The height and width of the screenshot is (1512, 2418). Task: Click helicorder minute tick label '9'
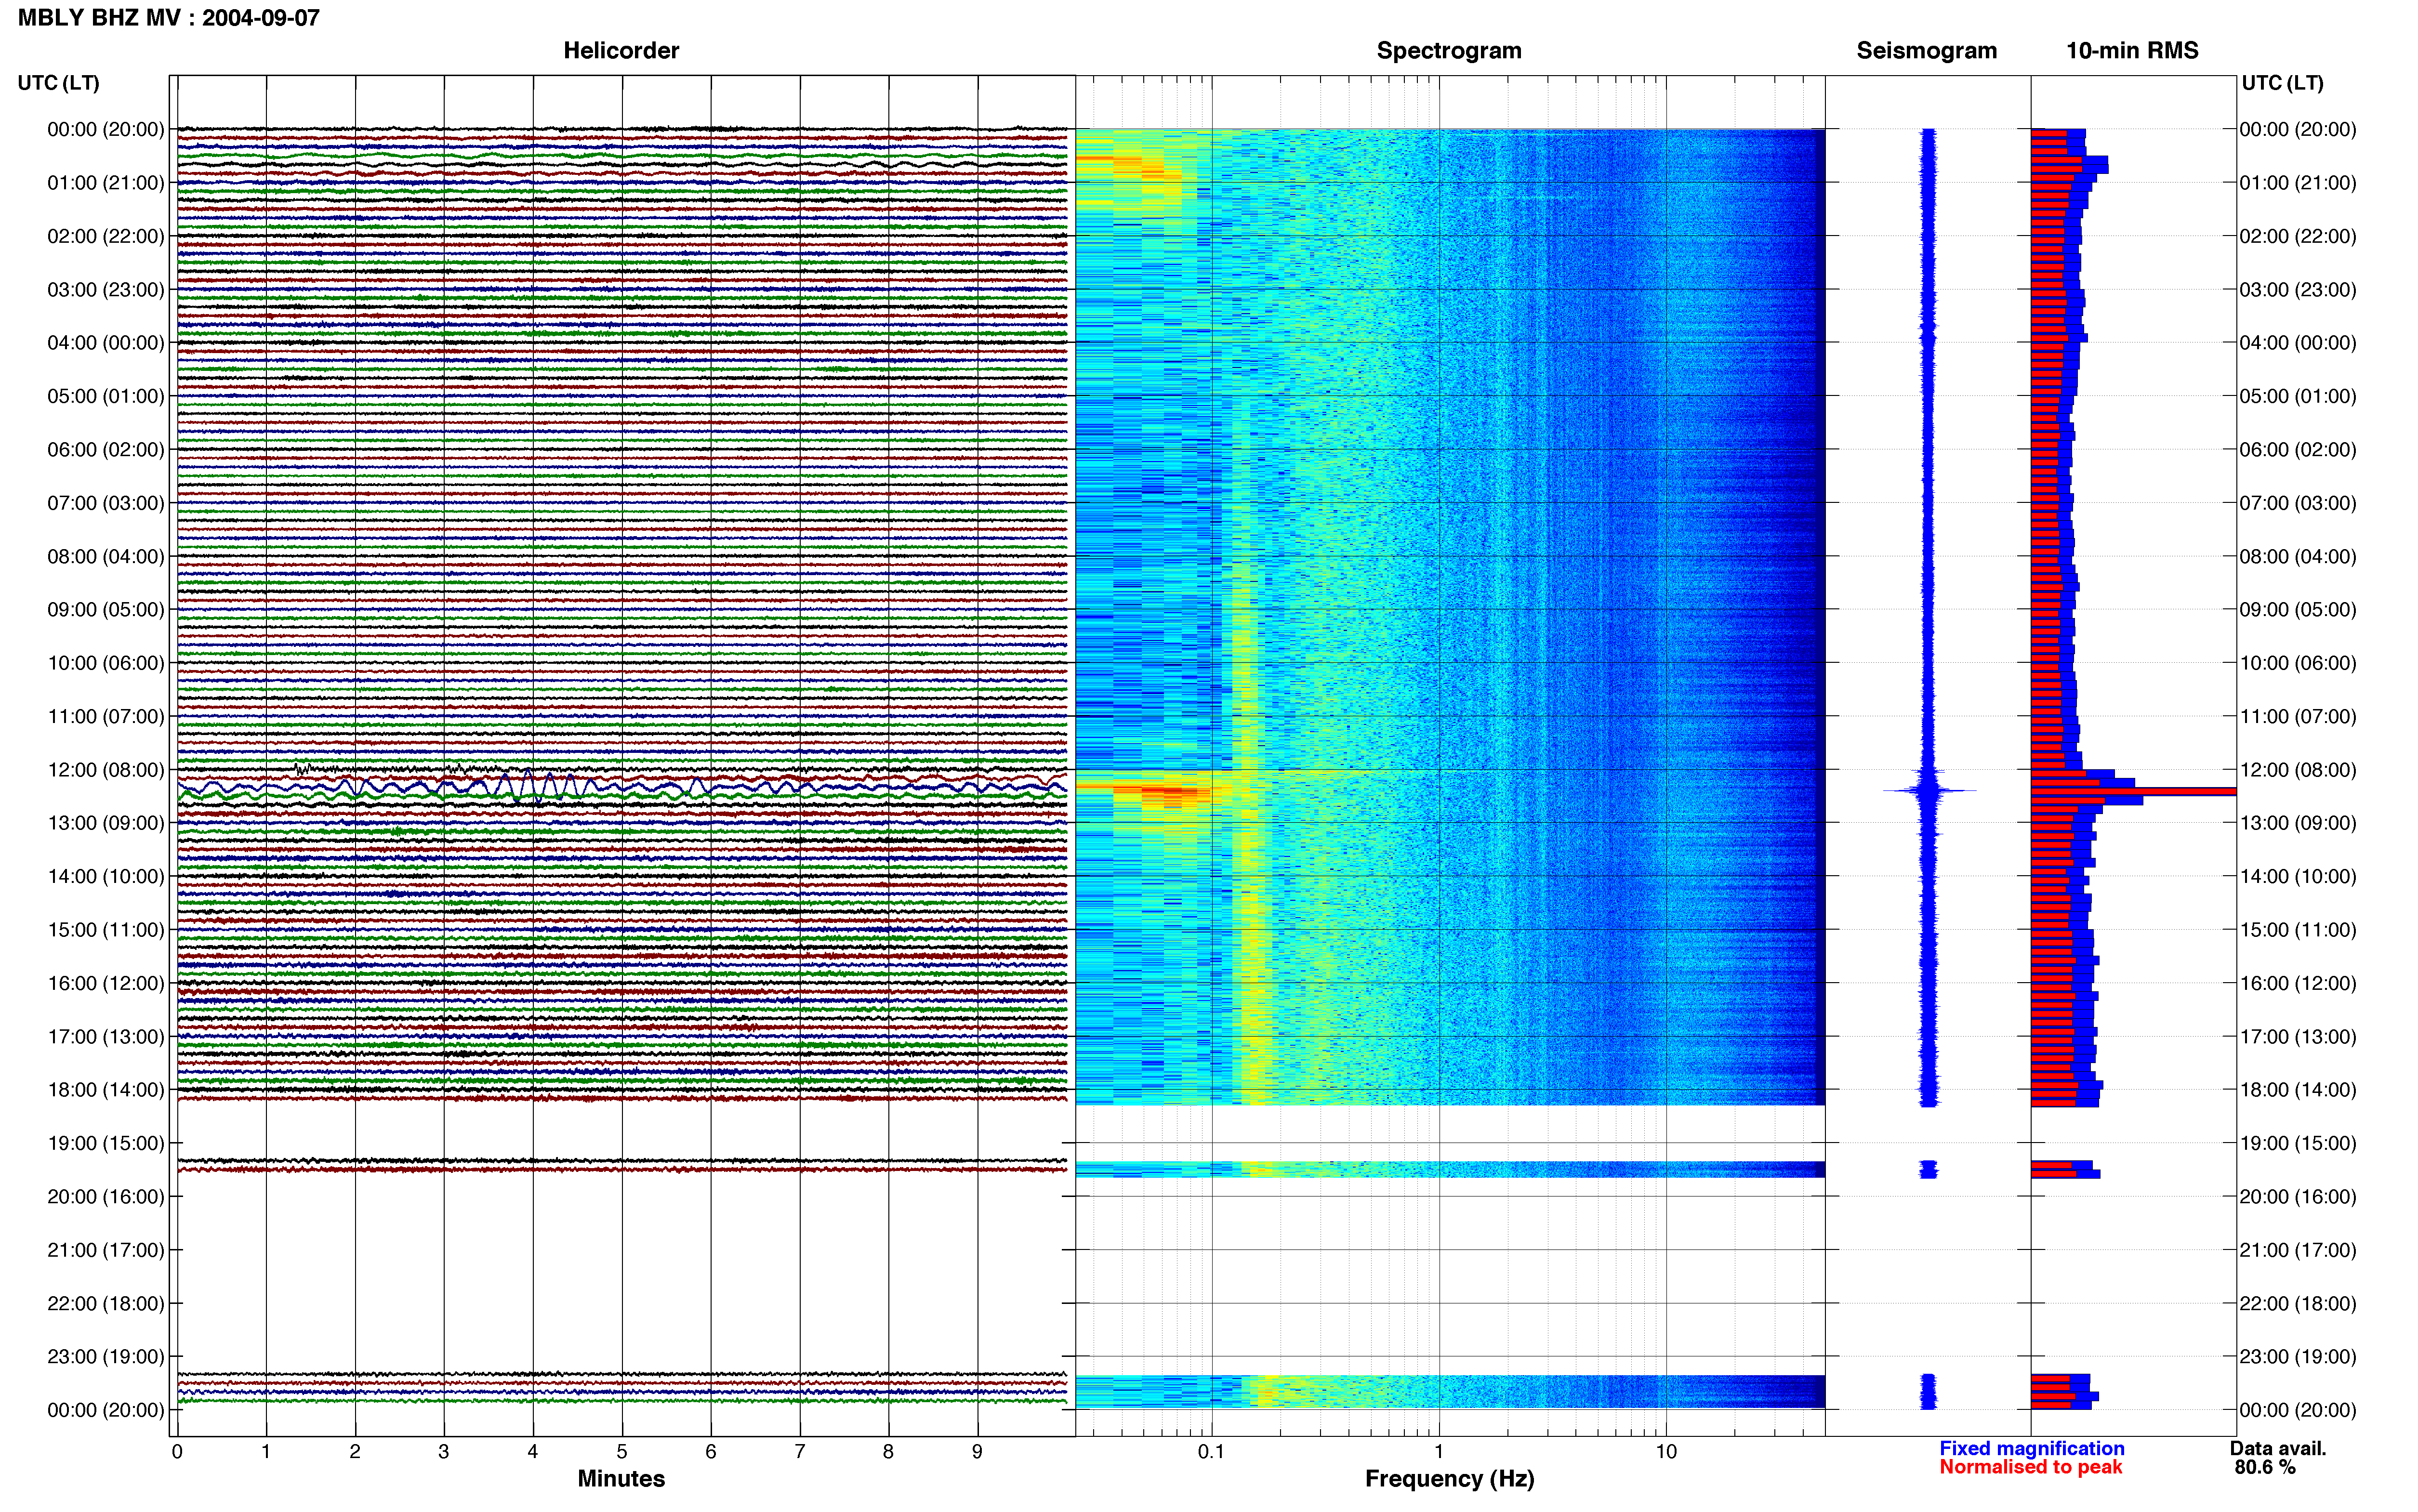(977, 1452)
